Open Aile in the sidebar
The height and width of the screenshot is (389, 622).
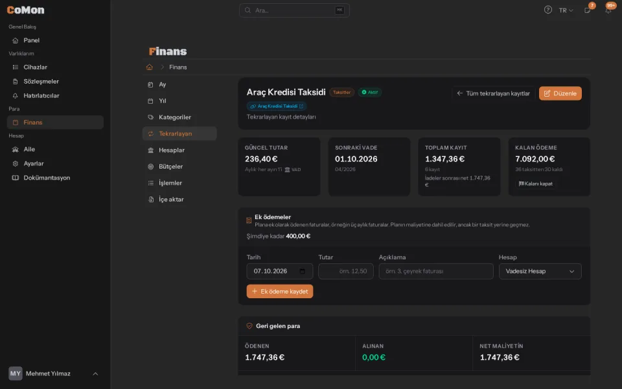click(55, 149)
